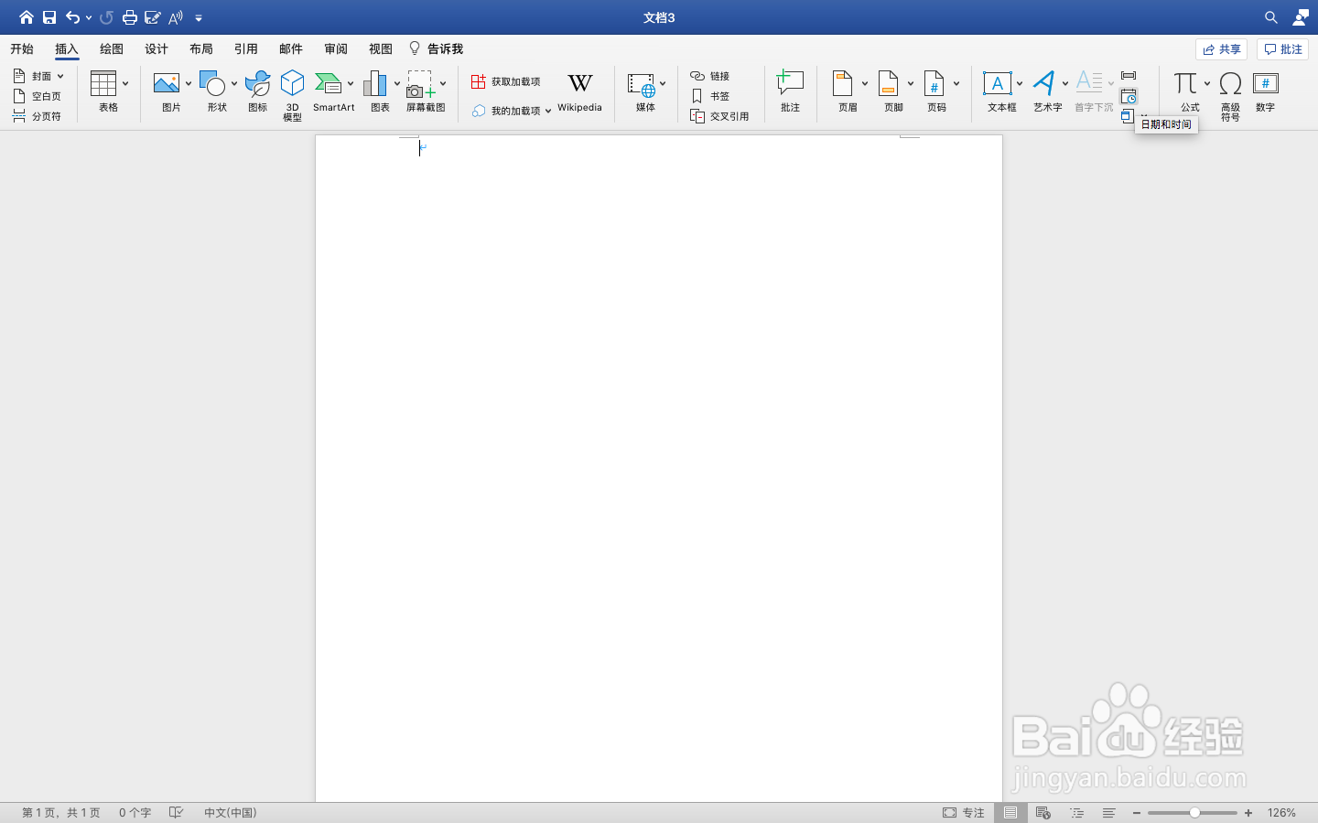Open the 形状 dropdown arrow

[234, 84]
